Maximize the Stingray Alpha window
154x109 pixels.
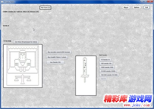(145, 2)
